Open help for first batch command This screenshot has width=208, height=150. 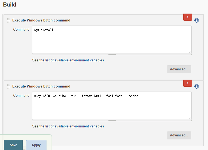tap(197, 20)
